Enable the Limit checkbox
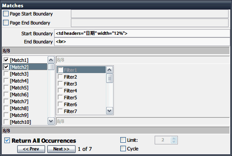The height and width of the screenshot is (156, 232). 123,140
